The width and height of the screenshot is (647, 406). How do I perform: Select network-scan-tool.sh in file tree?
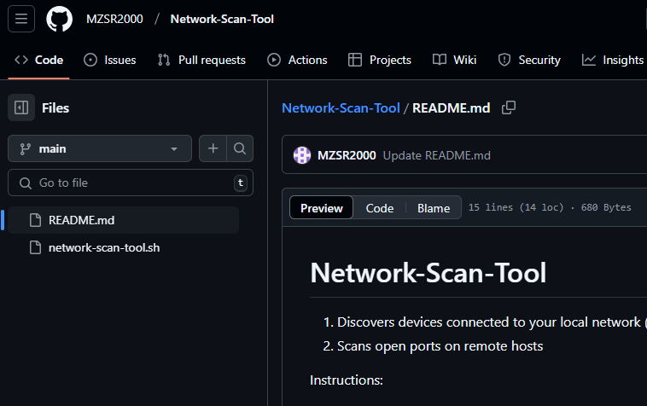point(103,247)
